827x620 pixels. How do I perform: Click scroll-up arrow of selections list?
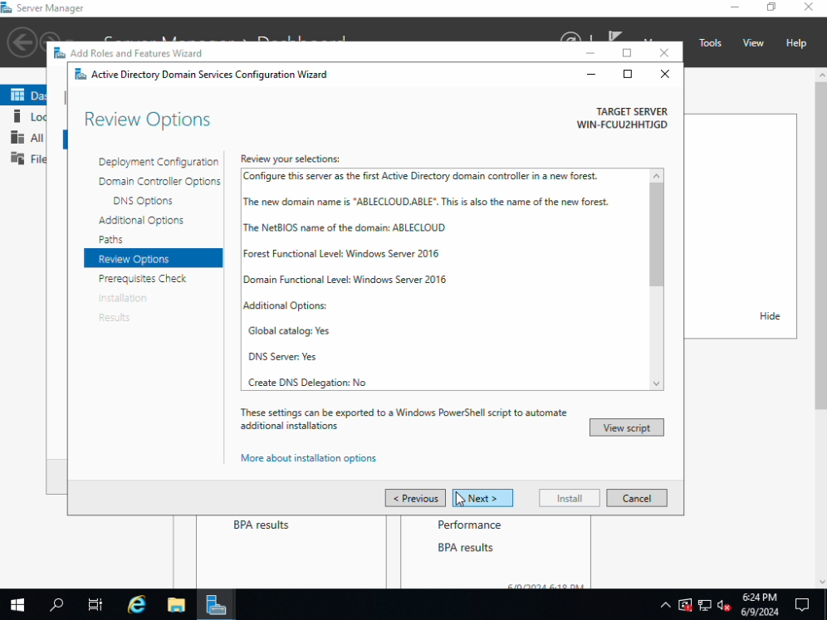(x=656, y=176)
